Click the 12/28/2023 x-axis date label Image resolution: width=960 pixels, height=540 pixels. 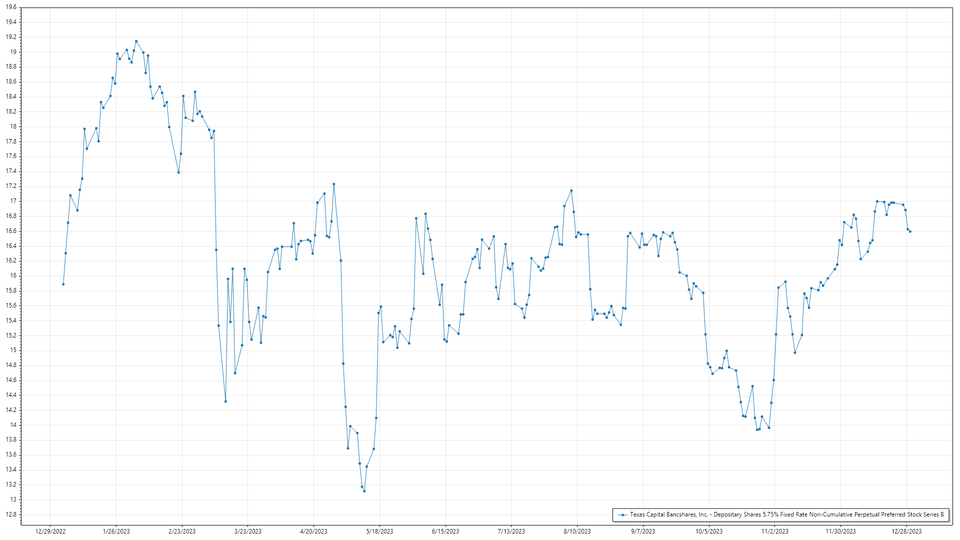click(906, 531)
